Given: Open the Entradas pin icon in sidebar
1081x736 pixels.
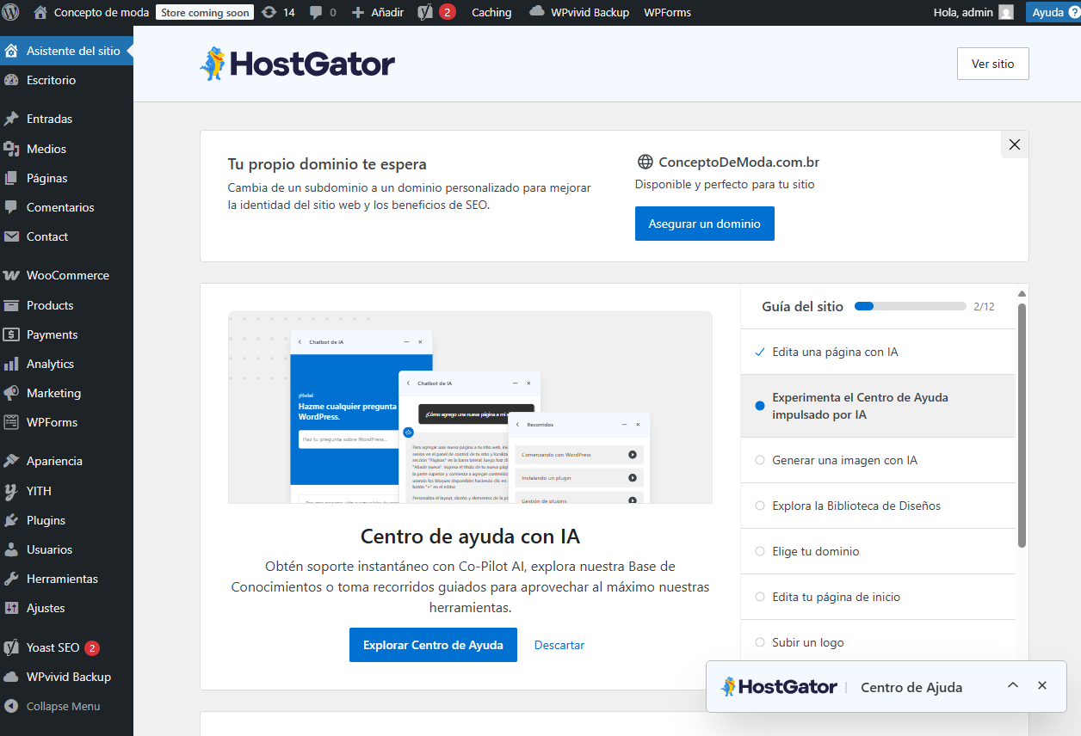Looking at the screenshot, I should 11,119.
